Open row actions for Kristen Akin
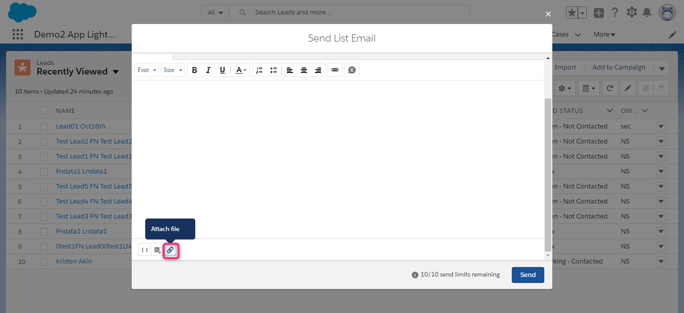The height and width of the screenshot is (313, 684). [661, 261]
